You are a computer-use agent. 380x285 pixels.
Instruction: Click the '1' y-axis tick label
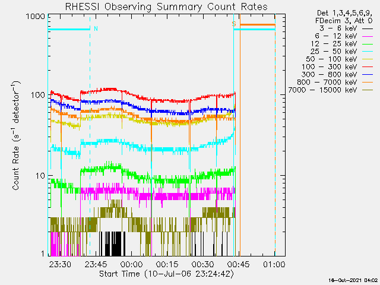coord(43,254)
